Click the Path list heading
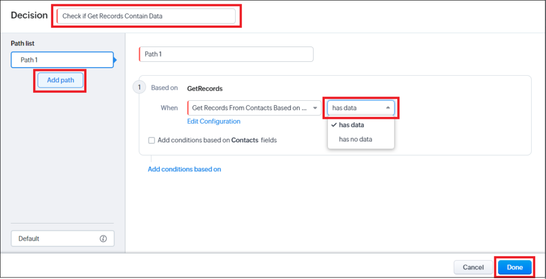 [22, 44]
